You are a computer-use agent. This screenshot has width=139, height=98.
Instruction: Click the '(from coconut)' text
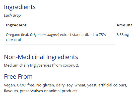coord(65,65)
